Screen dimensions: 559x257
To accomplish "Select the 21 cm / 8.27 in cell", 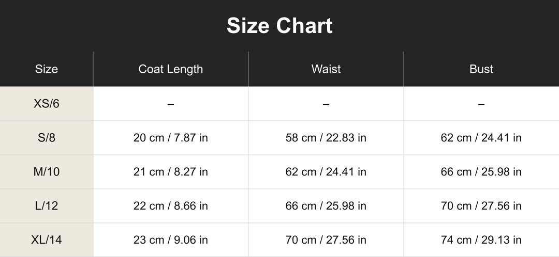I will pyautogui.click(x=170, y=172).
